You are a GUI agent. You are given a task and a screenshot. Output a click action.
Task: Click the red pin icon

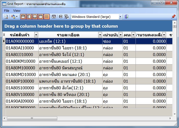point(173,17)
